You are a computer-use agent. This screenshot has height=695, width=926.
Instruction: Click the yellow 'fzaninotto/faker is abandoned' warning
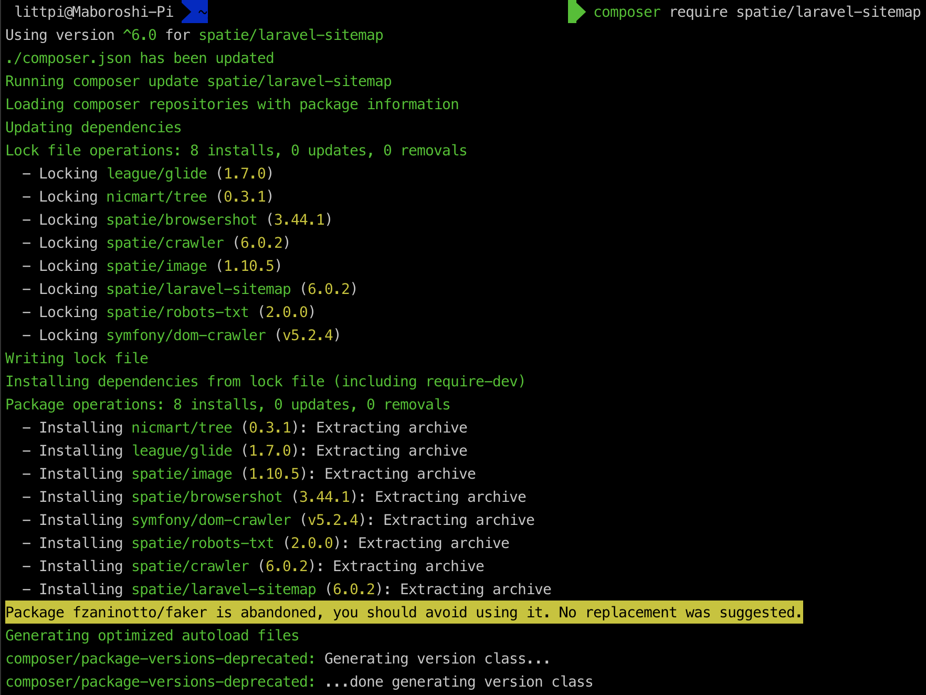tap(404, 613)
